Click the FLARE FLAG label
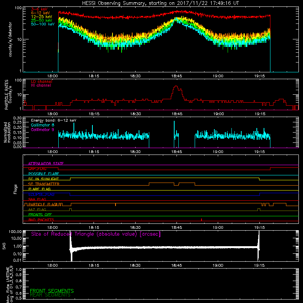This screenshot has width=303, height=303. pos(39,189)
